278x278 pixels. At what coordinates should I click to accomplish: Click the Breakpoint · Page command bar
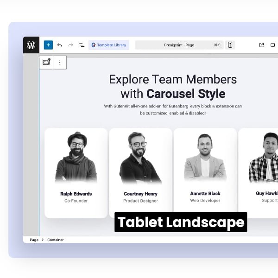(179, 45)
